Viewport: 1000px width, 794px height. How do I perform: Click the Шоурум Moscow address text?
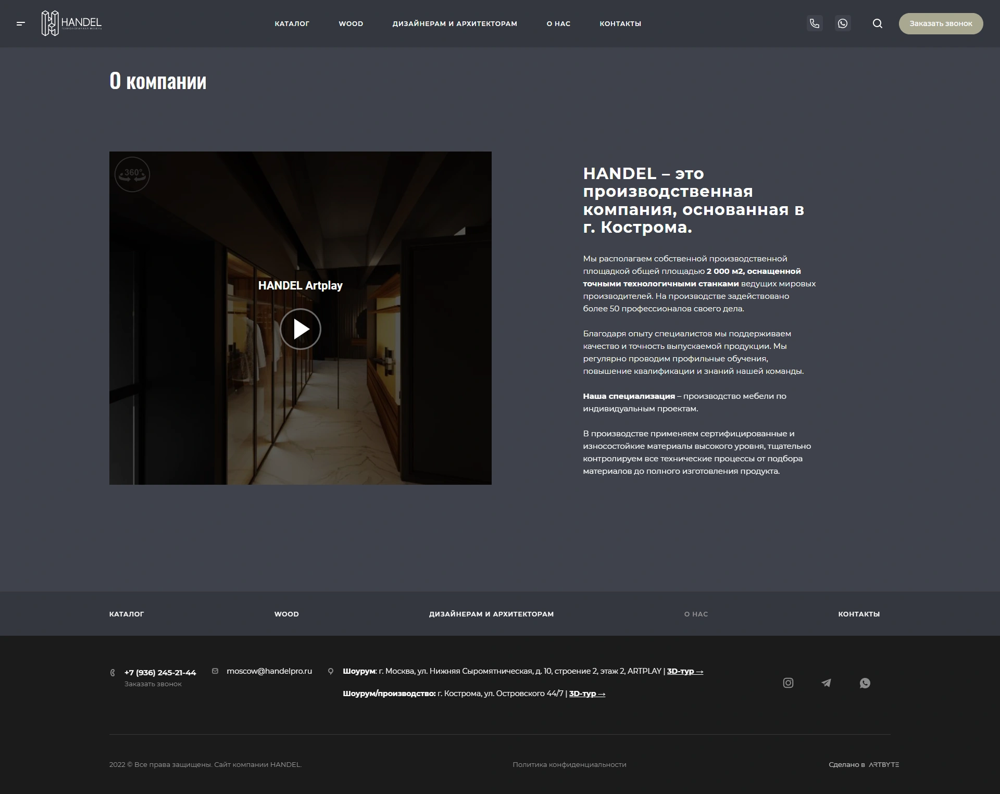click(x=502, y=671)
